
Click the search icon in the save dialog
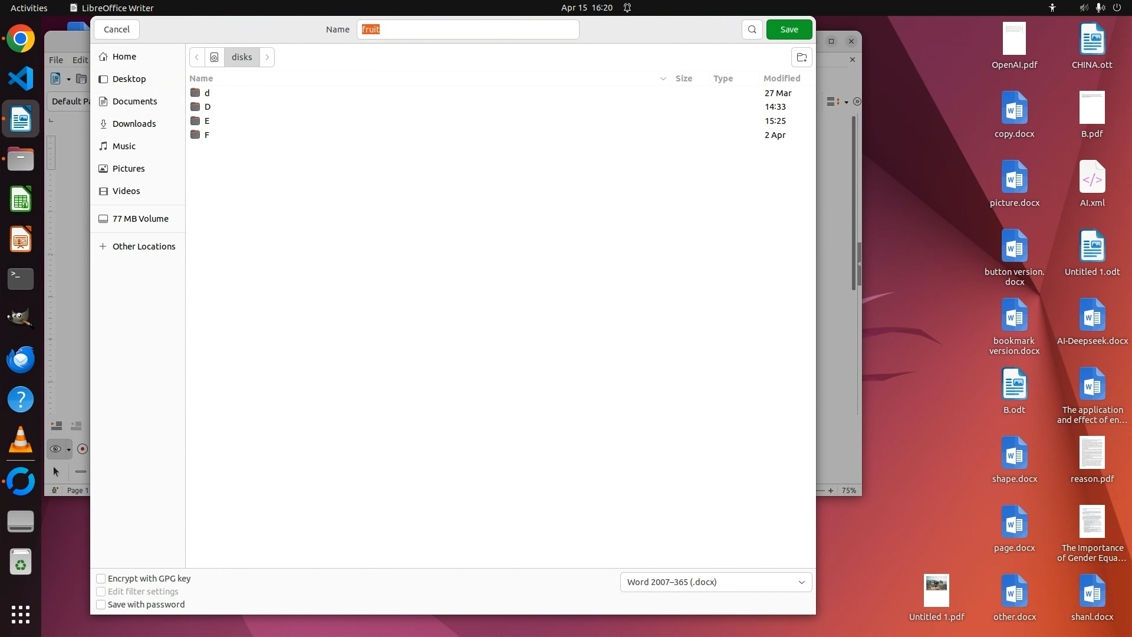point(752,29)
